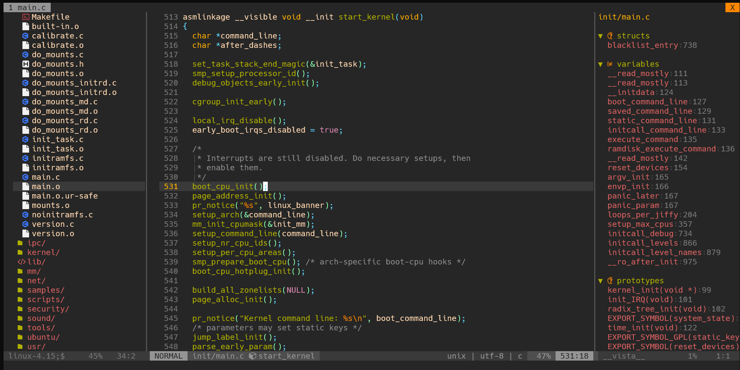Viewport: 740px width, 370px height.
Task: Click the __vista__ buffer name
Action: coord(624,356)
